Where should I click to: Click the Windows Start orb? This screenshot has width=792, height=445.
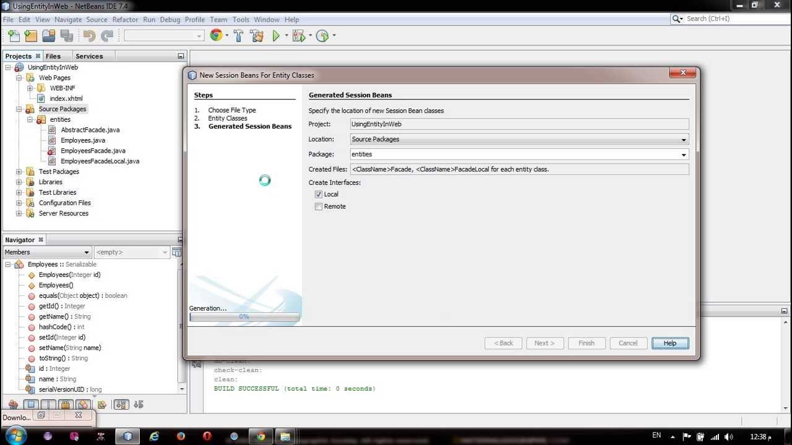coord(15,435)
